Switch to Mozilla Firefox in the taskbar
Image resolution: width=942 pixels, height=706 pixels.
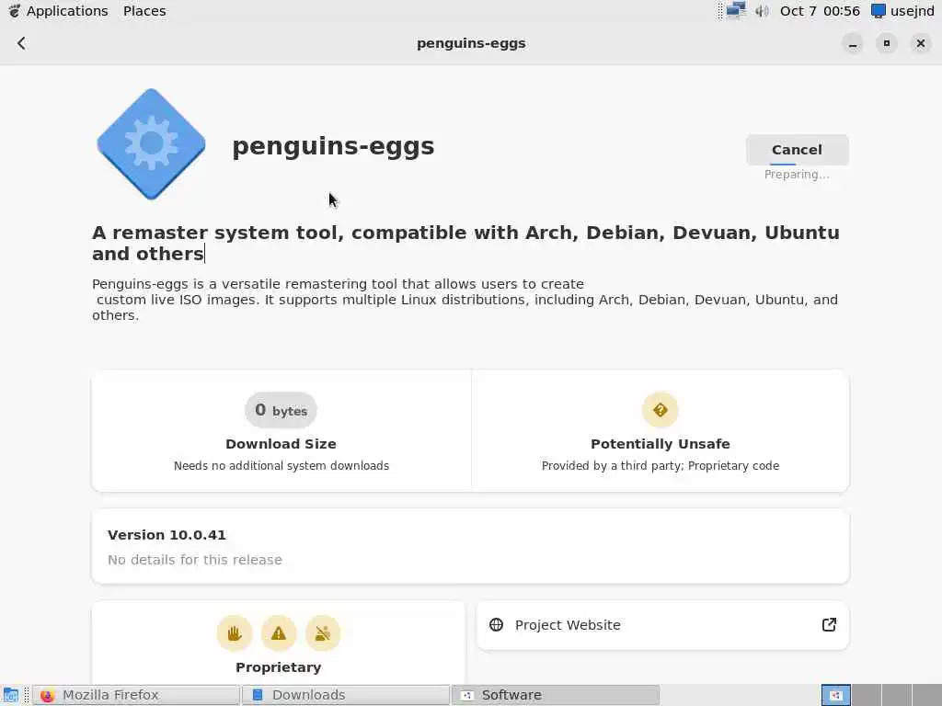(x=136, y=695)
